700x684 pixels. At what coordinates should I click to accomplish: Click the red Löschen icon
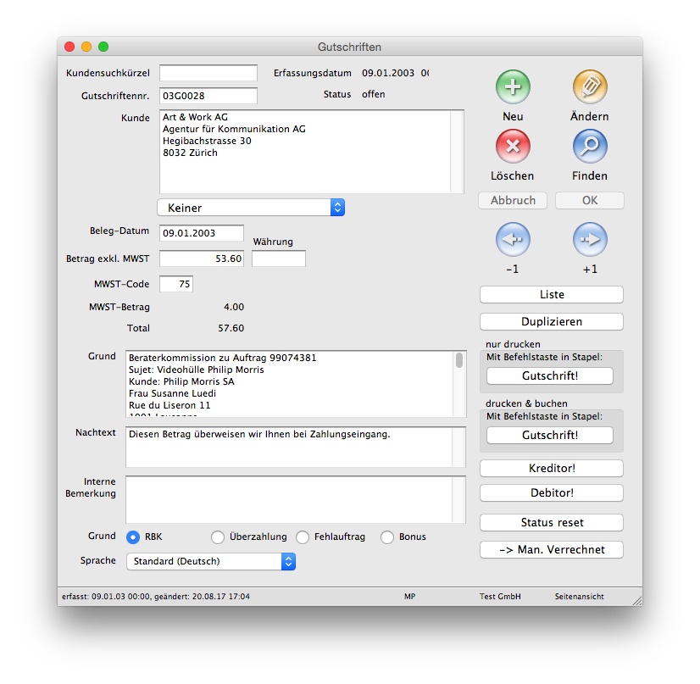(513, 146)
